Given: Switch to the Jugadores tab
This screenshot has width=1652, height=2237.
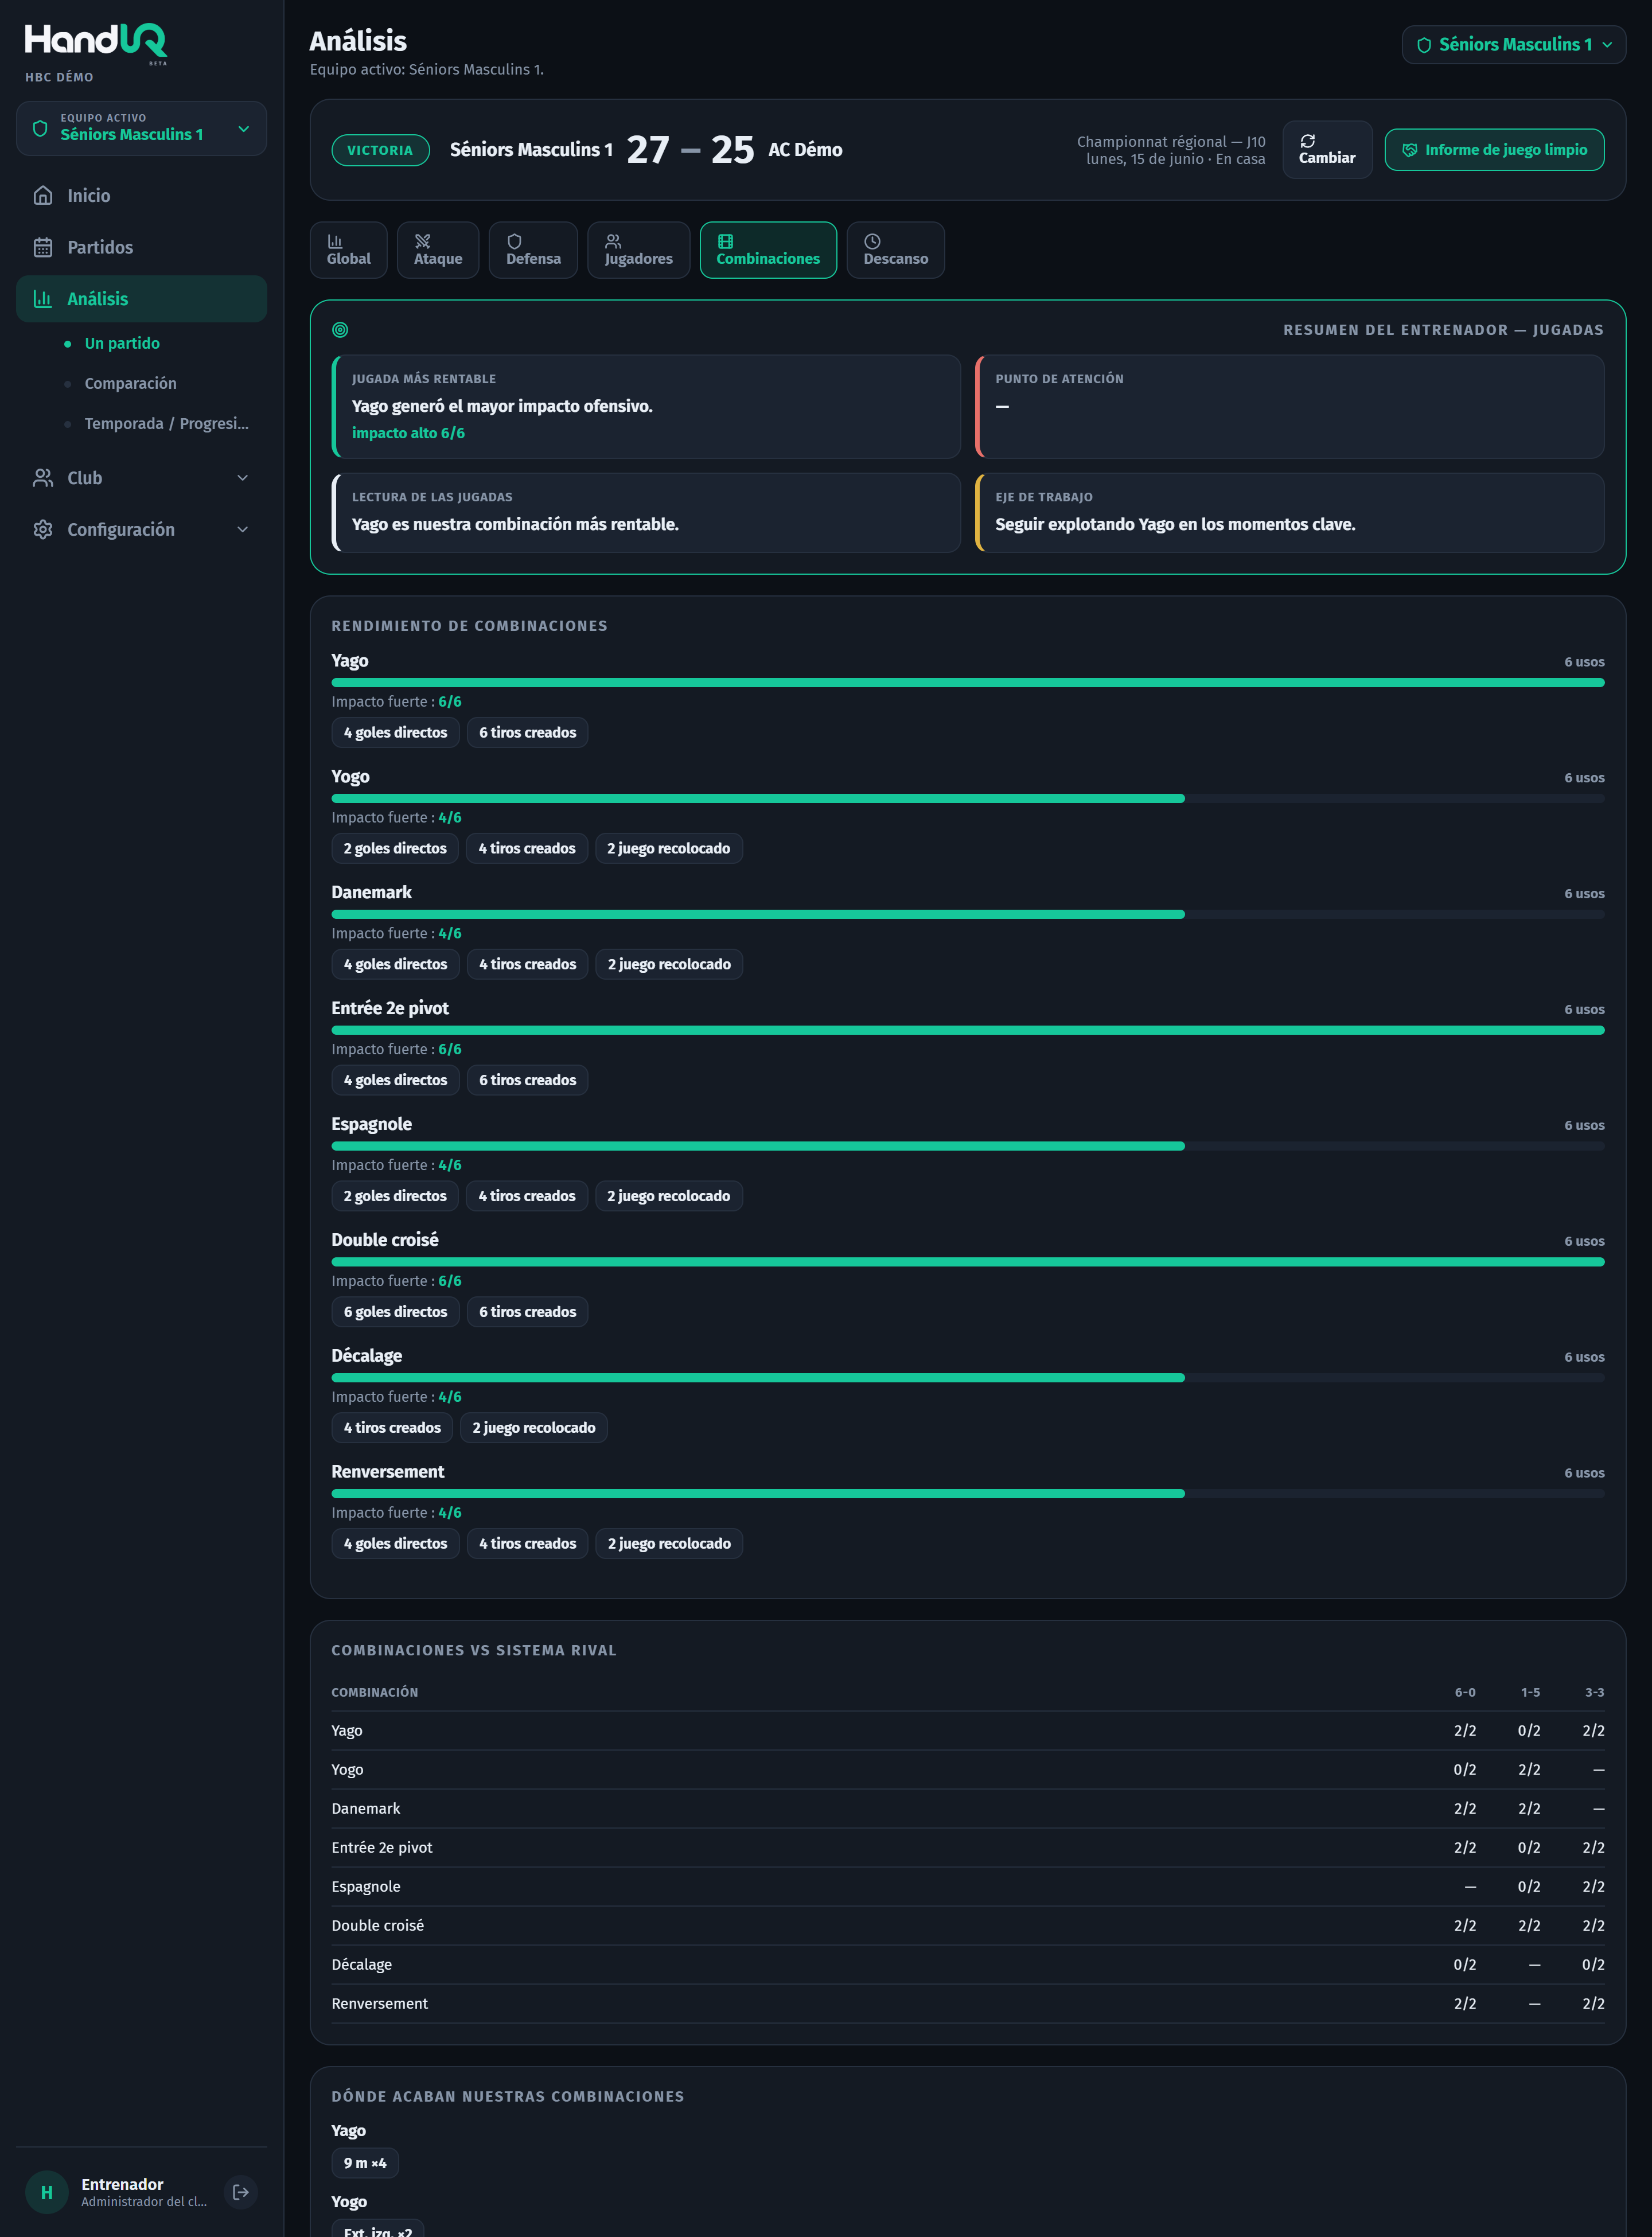Looking at the screenshot, I should (x=638, y=250).
